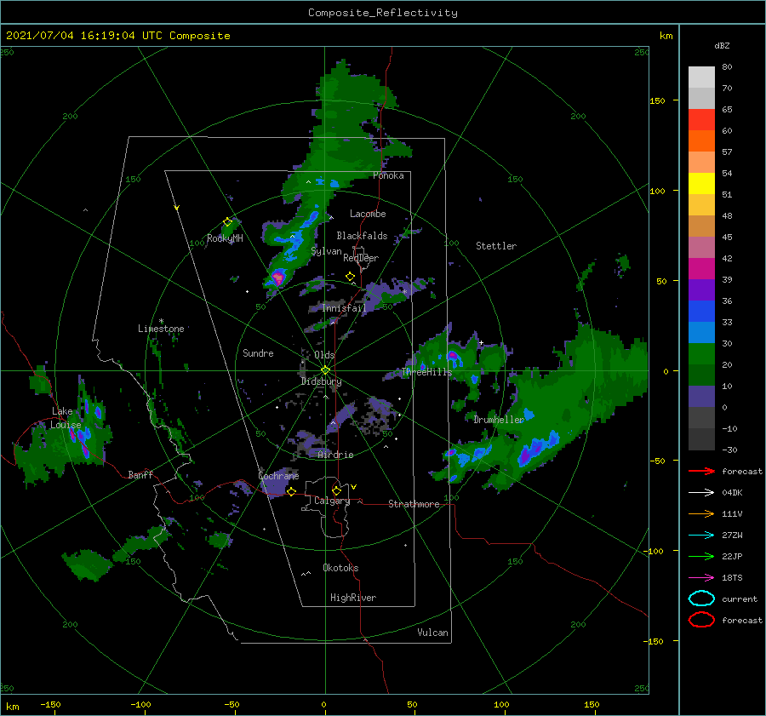Screen dimensions: 766x716
Task: Click the Calgary city label
Action: pos(332,501)
